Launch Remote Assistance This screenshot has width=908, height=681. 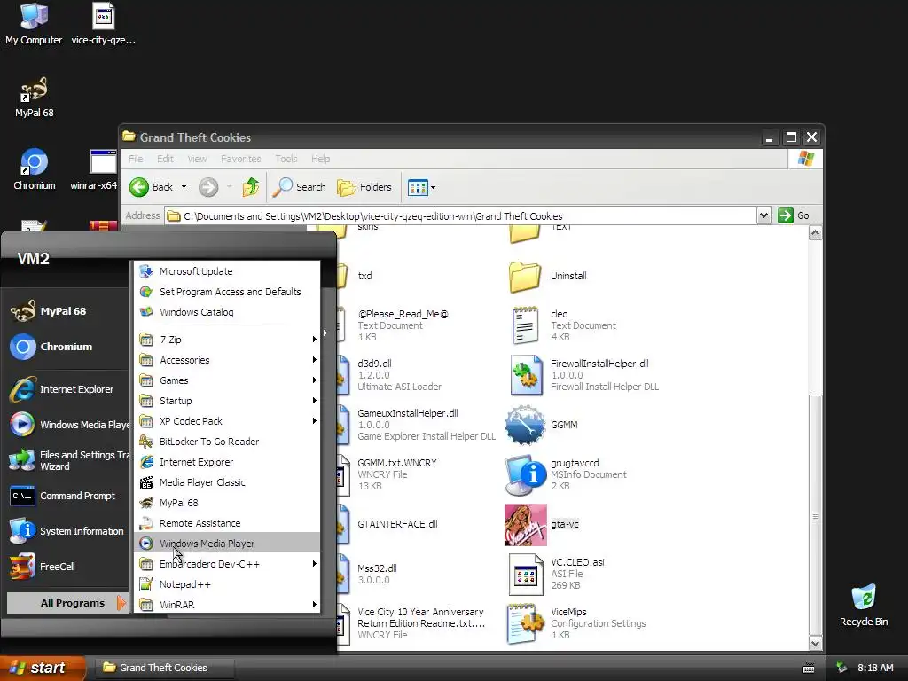pyautogui.click(x=227, y=523)
